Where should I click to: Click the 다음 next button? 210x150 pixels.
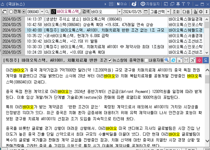click(x=186, y=12)
